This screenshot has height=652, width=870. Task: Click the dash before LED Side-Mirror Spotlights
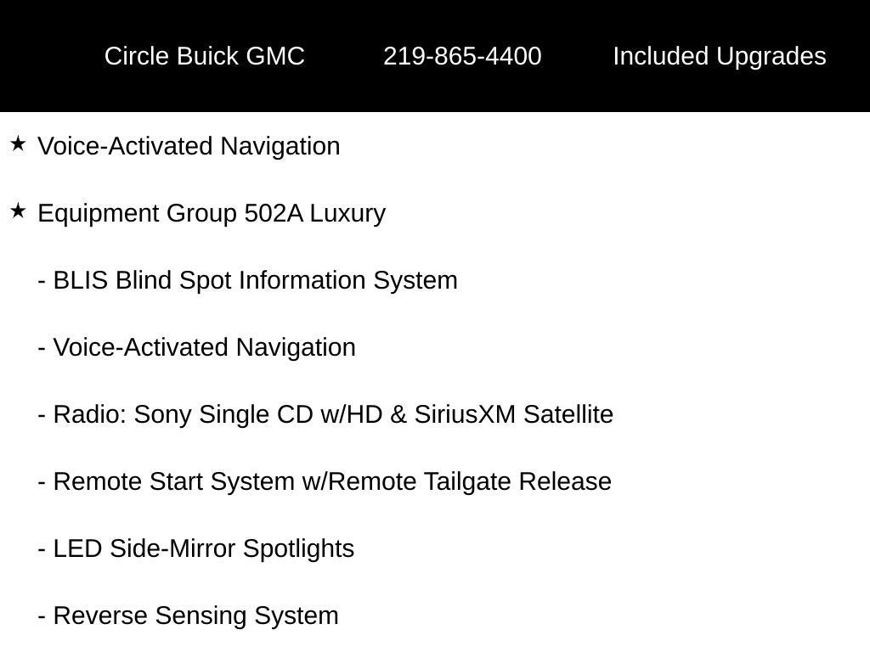click(x=42, y=550)
